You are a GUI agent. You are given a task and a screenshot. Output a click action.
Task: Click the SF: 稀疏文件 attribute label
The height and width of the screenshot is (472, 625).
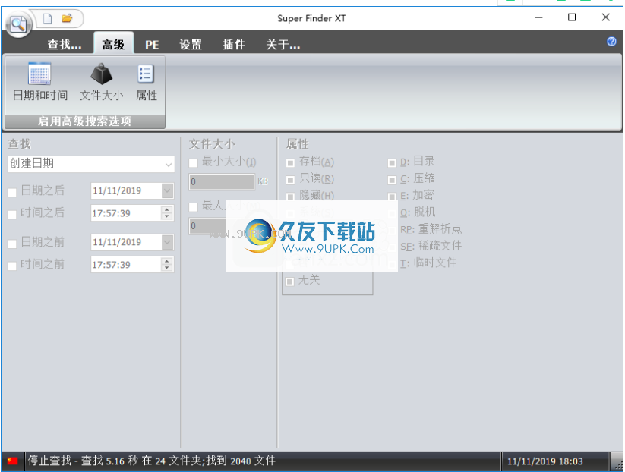tap(431, 246)
